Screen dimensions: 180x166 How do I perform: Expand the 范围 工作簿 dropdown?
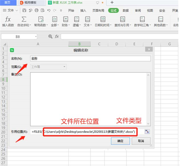tap(64, 67)
